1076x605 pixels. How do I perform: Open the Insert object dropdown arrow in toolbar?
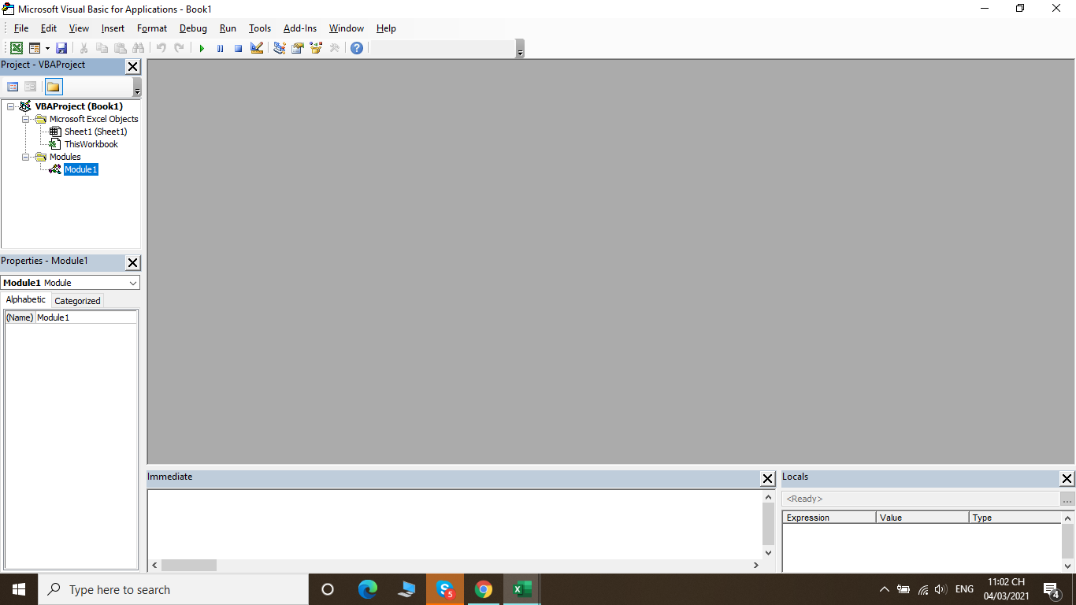[x=47, y=48]
